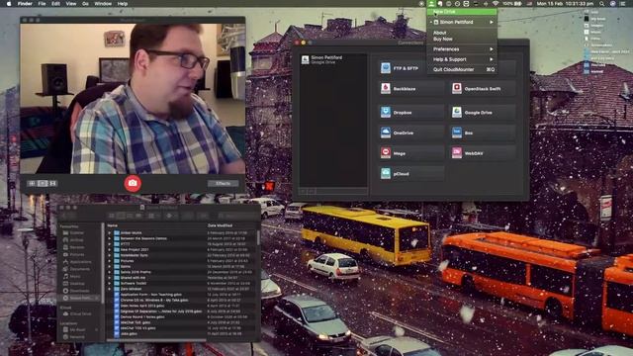
Task: Add an OpenStack Swift connection
Action: [483, 88]
